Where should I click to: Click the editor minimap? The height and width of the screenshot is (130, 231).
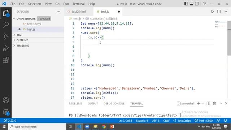pos(221,24)
